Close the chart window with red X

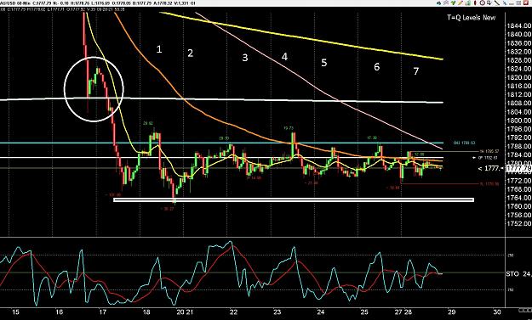[526, 3]
